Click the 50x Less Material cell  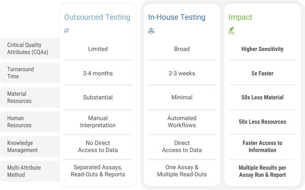pos(262,98)
